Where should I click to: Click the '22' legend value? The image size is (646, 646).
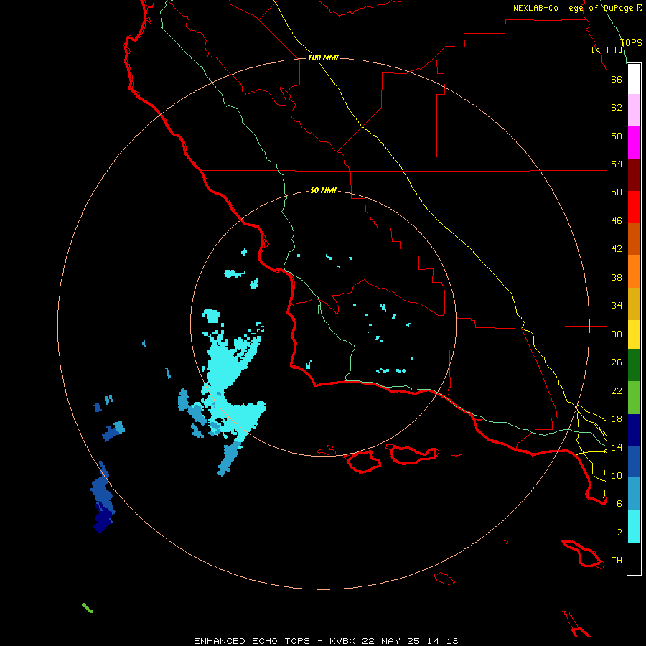click(617, 391)
